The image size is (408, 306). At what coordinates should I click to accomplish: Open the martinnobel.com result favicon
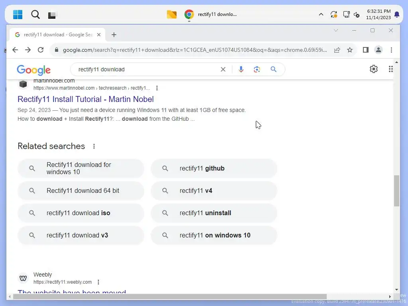tap(23, 84)
